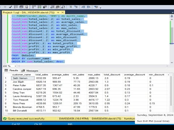The height and width of the screenshot is (130, 174).
Task: Switch to the Messages tab
Action: 30,71
